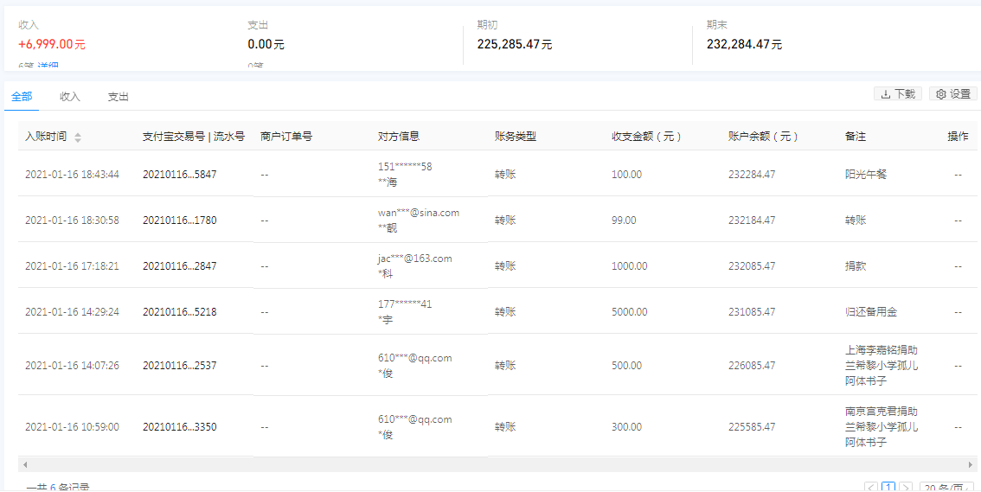The image size is (981, 492).
Task: Open the 设置 settings button
Action: tap(952, 93)
